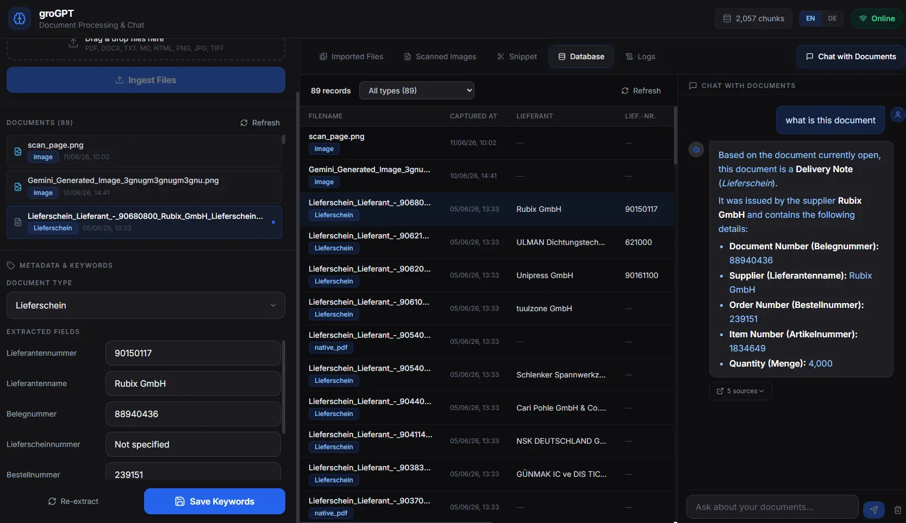Click Save Keywords button
This screenshot has height=523, width=906.
pos(215,501)
